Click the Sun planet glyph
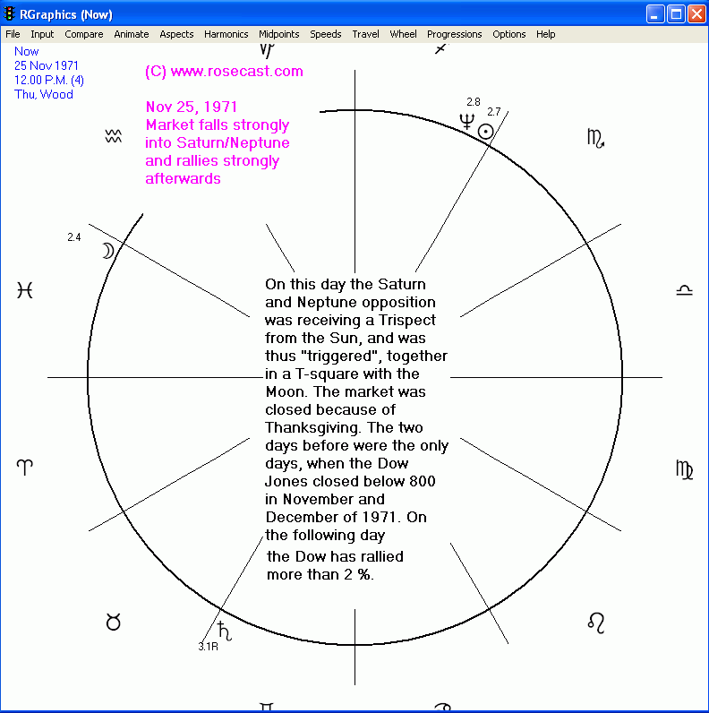709x713 pixels. [486, 132]
